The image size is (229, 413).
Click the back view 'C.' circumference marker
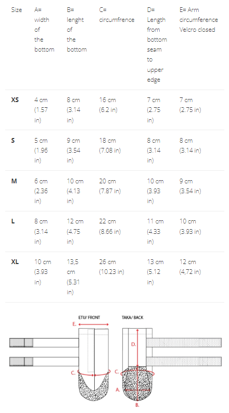pyautogui.click(x=117, y=372)
